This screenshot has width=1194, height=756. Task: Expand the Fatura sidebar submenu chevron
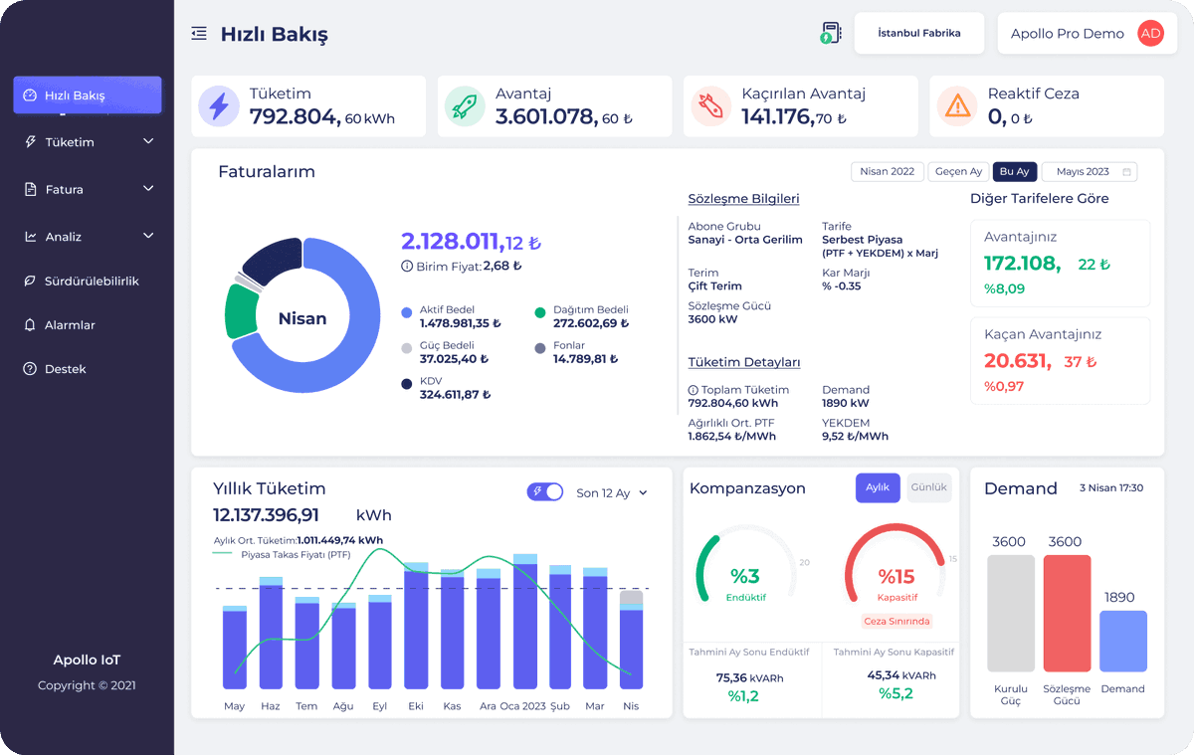[148, 189]
